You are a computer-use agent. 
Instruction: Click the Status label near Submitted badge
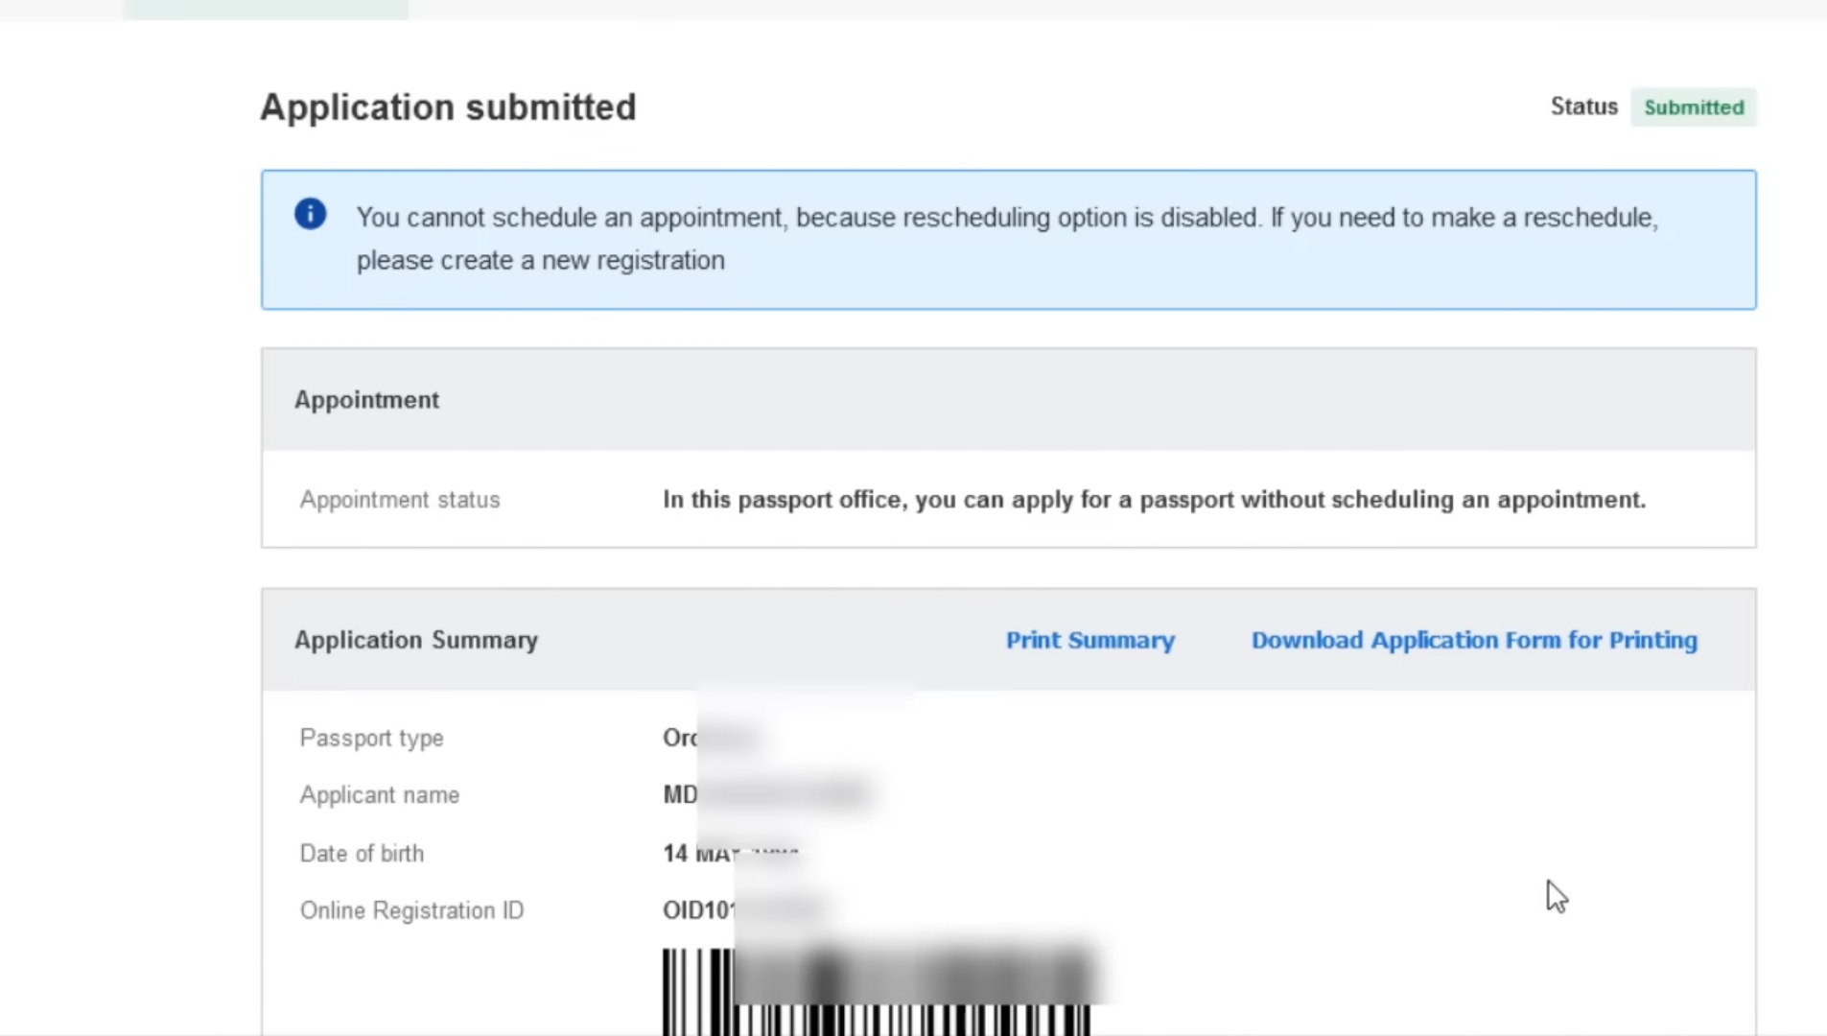click(1582, 106)
